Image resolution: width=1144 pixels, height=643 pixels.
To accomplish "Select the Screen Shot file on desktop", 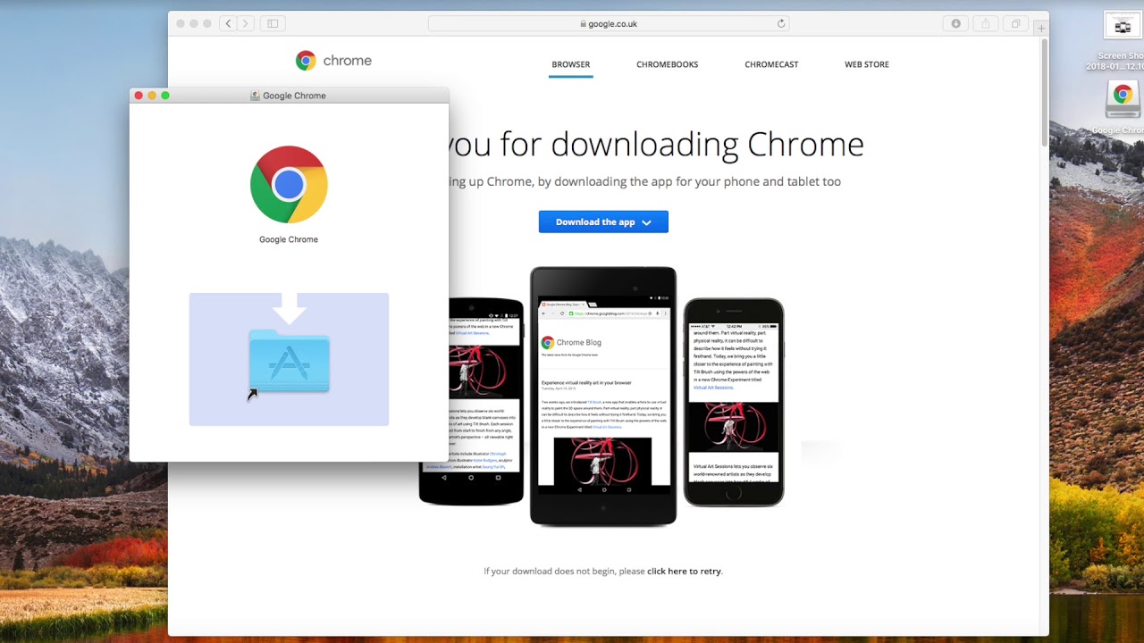I will click(1123, 27).
